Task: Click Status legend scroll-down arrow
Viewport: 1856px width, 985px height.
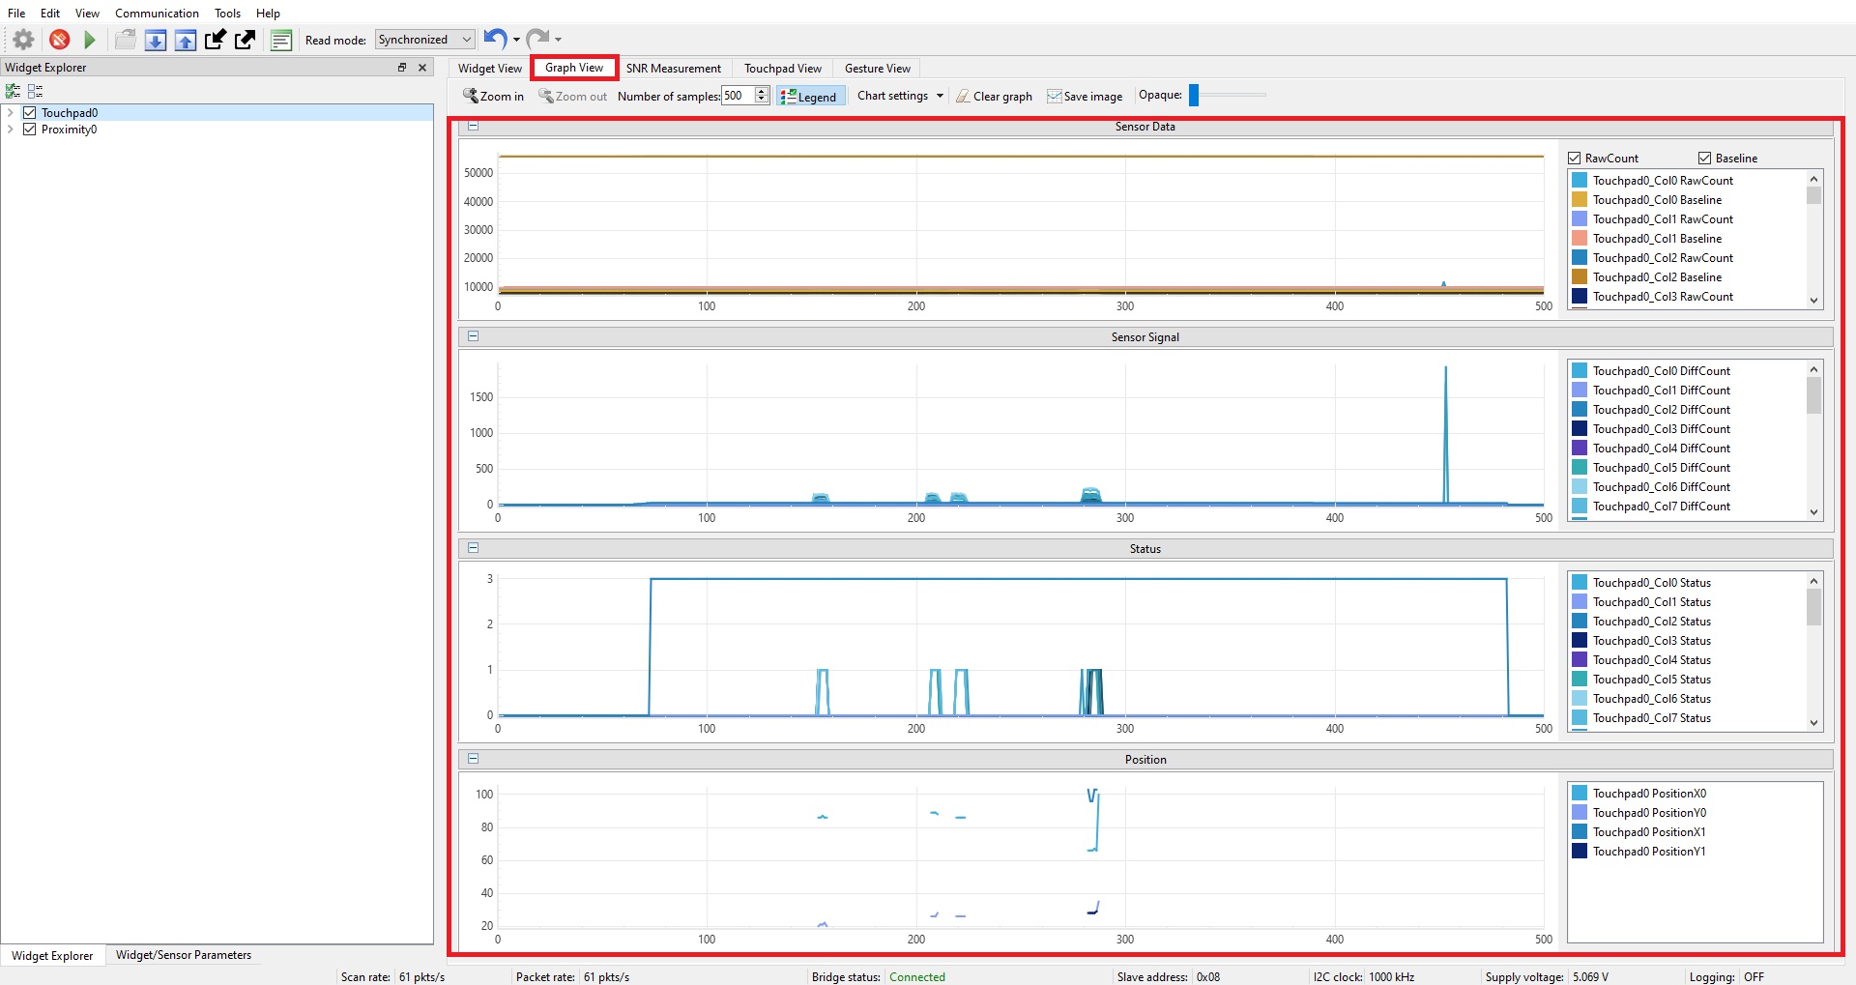Action: 1813,723
